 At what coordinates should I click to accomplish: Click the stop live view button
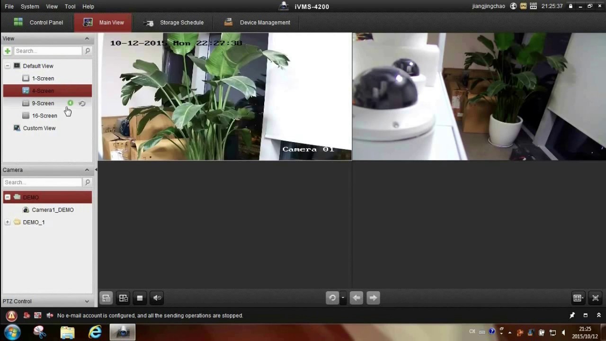(x=140, y=298)
